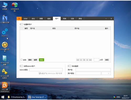Select the Ghost backup restore desktop icon
131x100 pixels.
pyautogui.click(x=5, y=47)
